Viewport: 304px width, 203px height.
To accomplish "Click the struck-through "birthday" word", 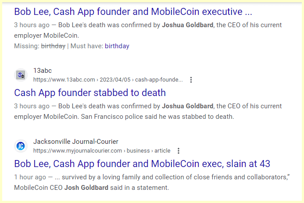I will (x=53, y=46).
